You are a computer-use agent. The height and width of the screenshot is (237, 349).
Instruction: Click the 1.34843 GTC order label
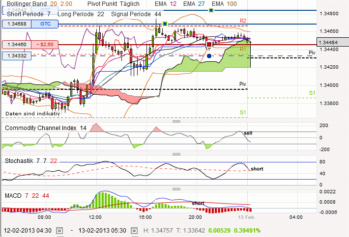(30, 10)
